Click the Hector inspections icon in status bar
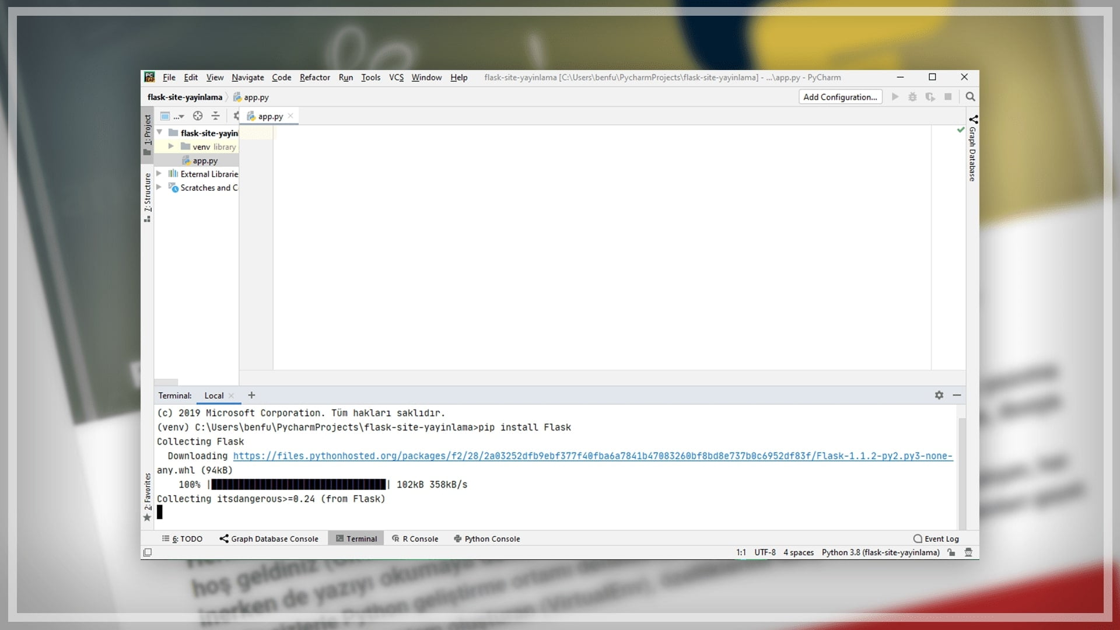The height and width of the screenshot is (630, 1120). pos(968,552)
